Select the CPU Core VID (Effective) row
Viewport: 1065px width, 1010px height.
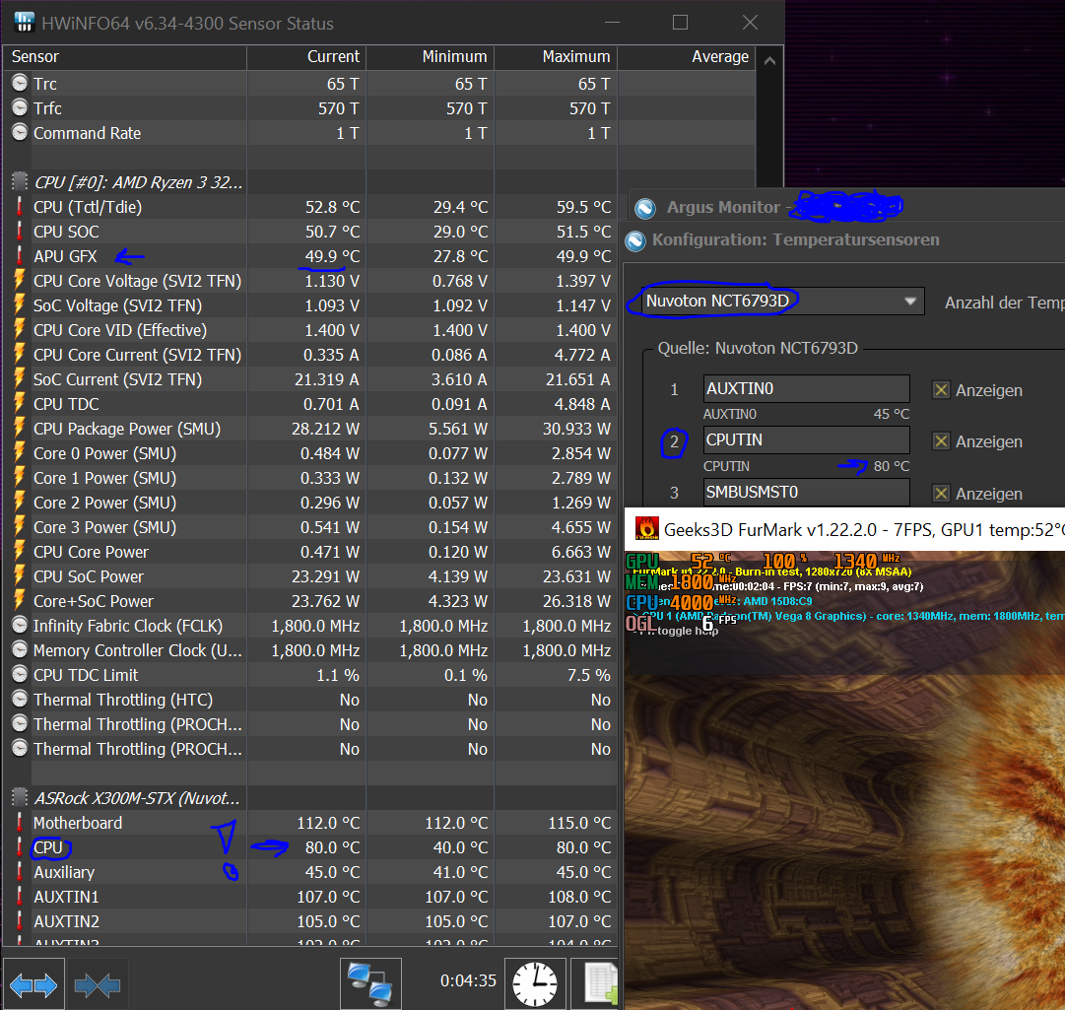click(x=310, y=330)
